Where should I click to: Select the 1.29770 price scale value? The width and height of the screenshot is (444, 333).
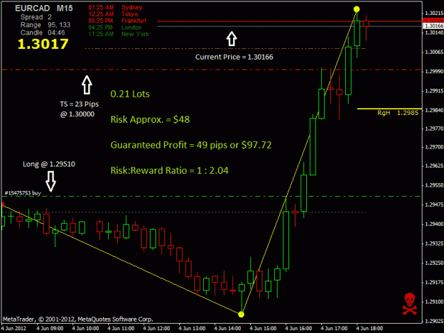click(434, 129)
